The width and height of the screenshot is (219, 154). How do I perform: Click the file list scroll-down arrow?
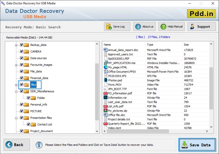tap(211, 127)
